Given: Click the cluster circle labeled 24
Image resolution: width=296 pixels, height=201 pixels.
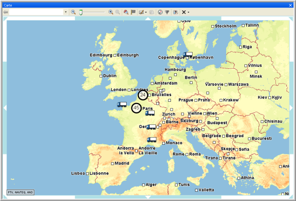Looking at the screenshot, I should 142,95.
